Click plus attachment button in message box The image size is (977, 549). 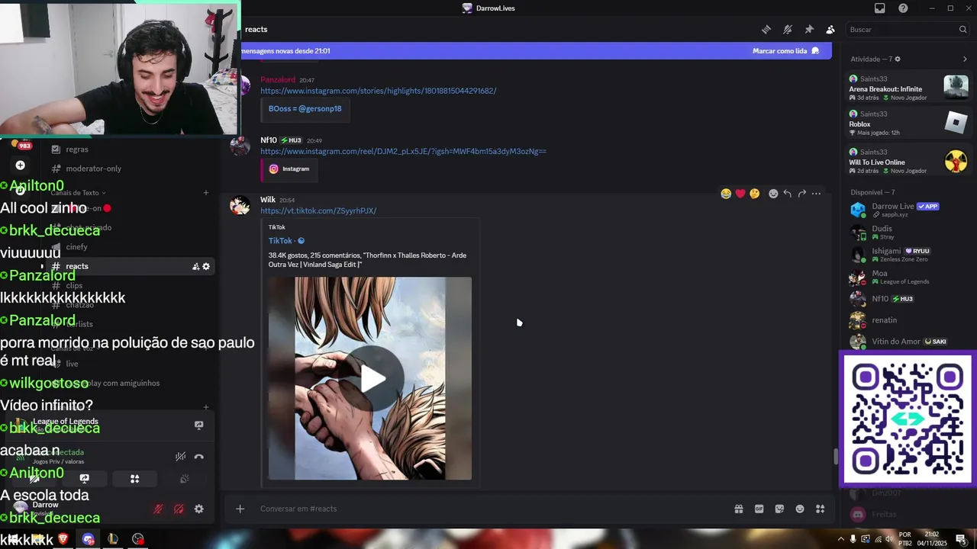tap(240, 509)
